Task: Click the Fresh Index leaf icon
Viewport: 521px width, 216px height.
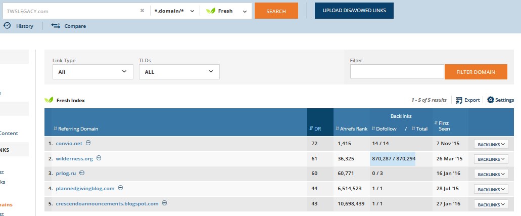Action: tap(49, 100)
